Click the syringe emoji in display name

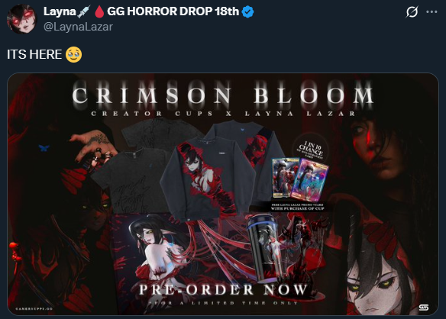(x=84, y=11)
